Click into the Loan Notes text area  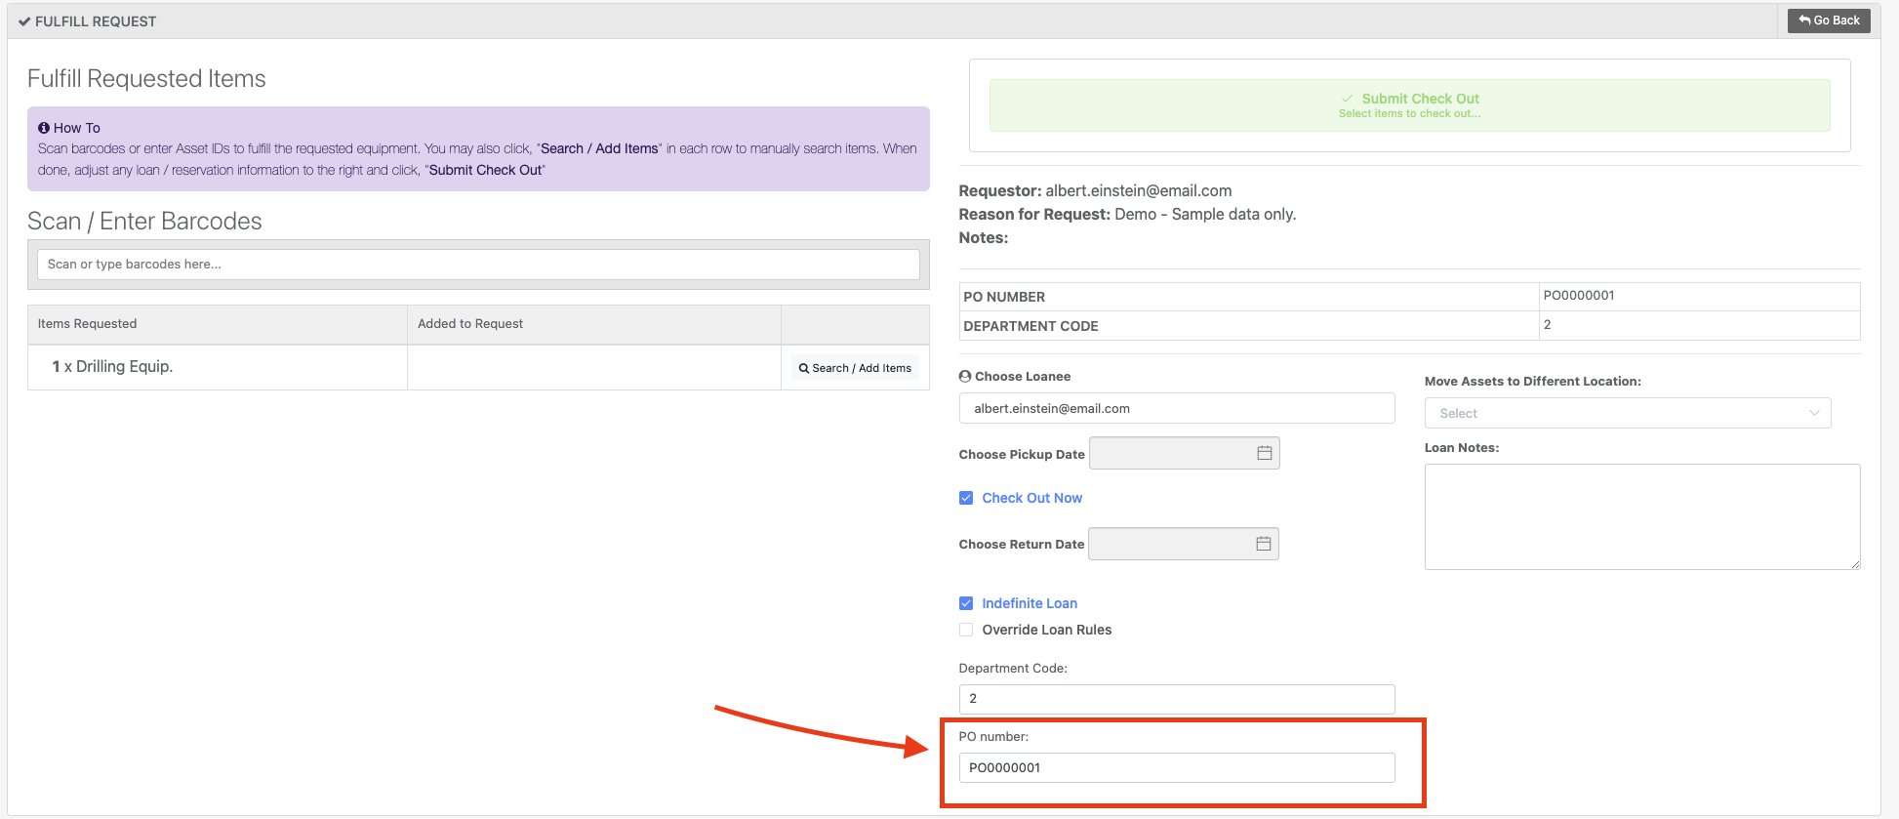pyautogui.click(x=1642, y=516)
